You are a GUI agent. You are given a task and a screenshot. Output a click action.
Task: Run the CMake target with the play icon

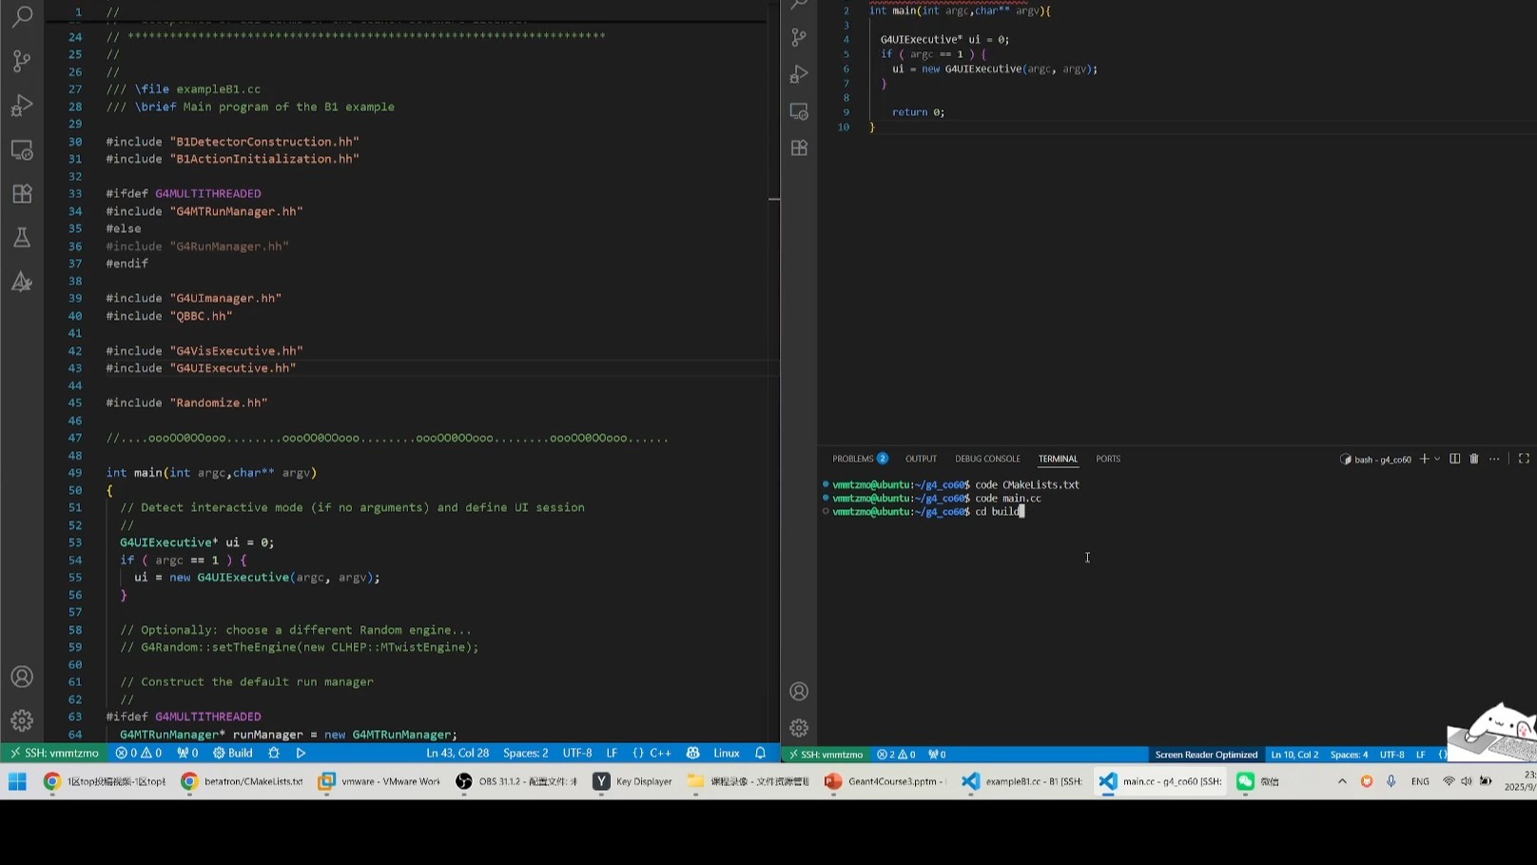[301, 753]
